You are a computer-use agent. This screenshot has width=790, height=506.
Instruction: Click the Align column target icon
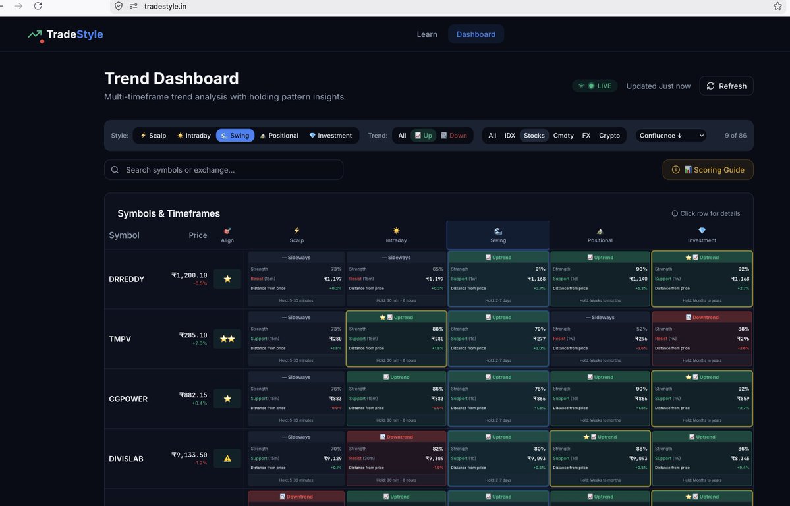(x=227, y=231)
